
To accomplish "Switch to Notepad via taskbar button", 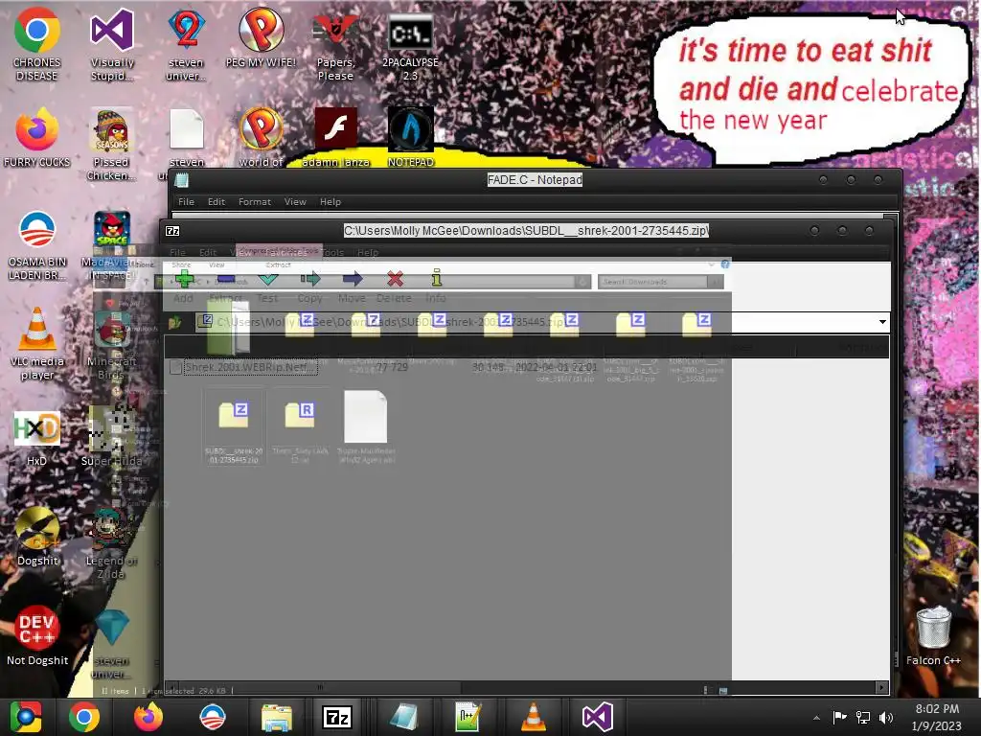I will 403,717.
